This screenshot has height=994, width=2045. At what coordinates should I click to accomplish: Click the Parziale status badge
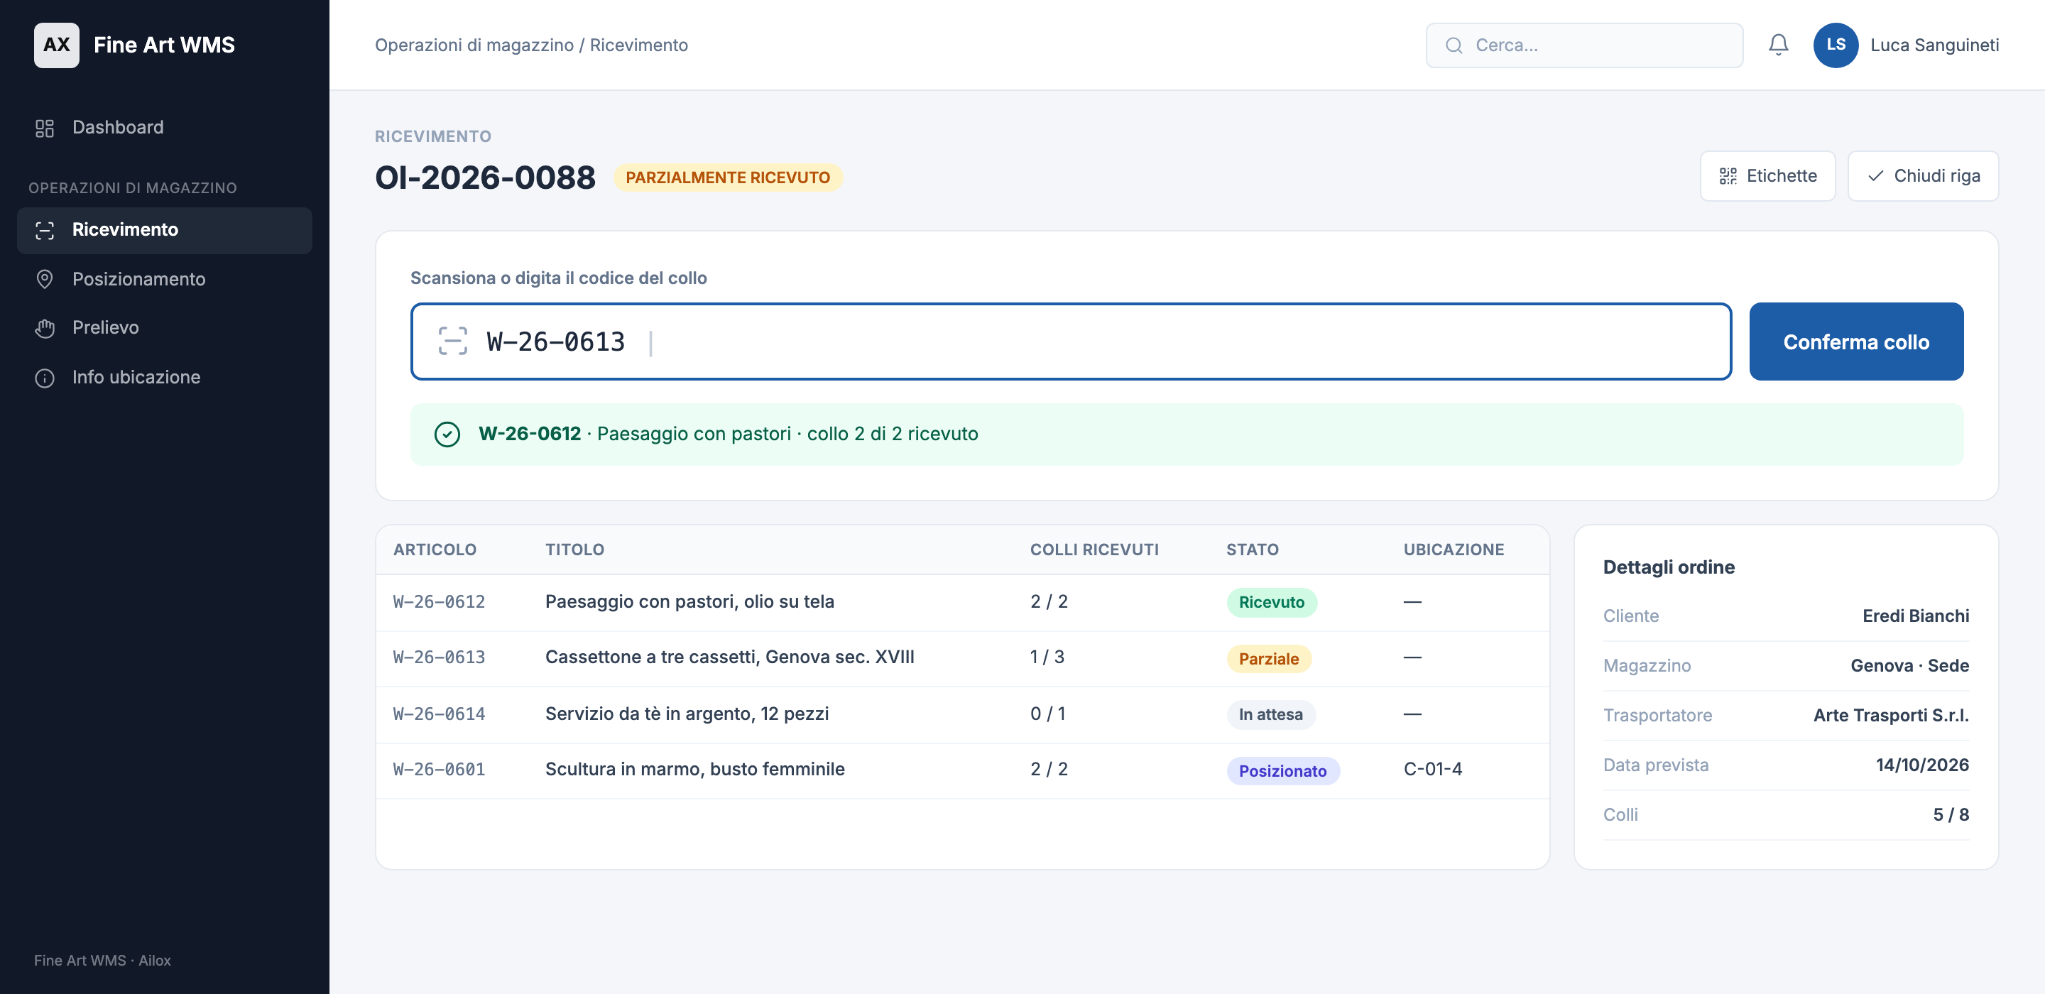pos(1269,659)
